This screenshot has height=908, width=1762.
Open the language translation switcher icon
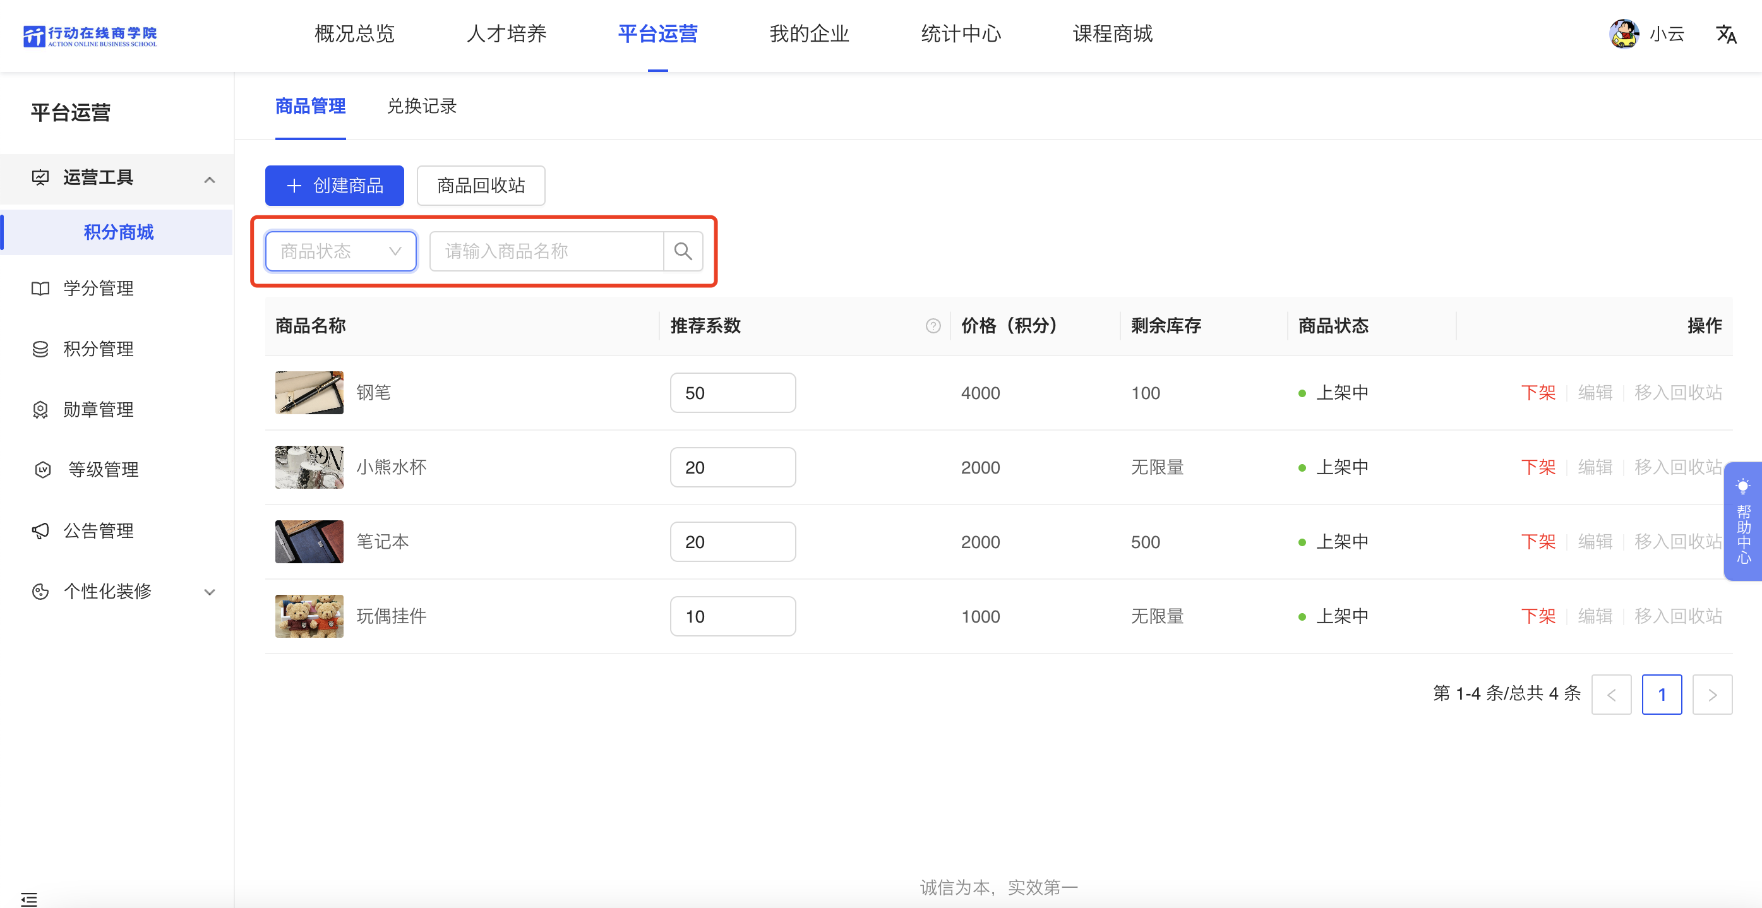(x=1726, y=34)
